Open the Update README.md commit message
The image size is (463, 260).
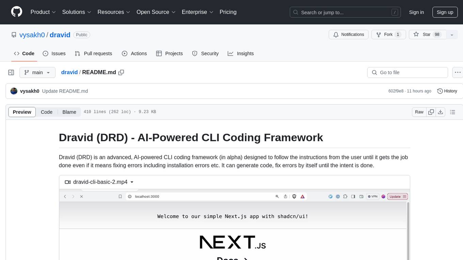pyautogui.click(x=65, y=91)
